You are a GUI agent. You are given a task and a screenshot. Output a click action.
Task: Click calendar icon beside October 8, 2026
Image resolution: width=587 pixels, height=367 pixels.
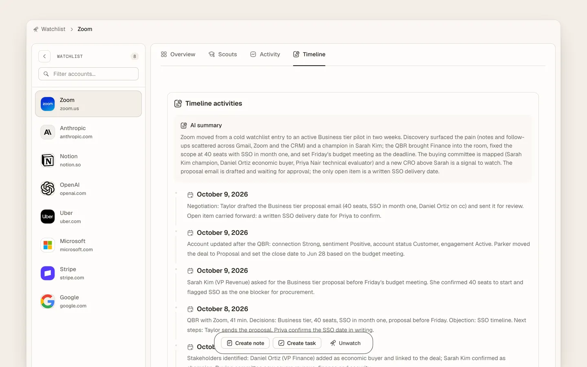pos(190,310)
